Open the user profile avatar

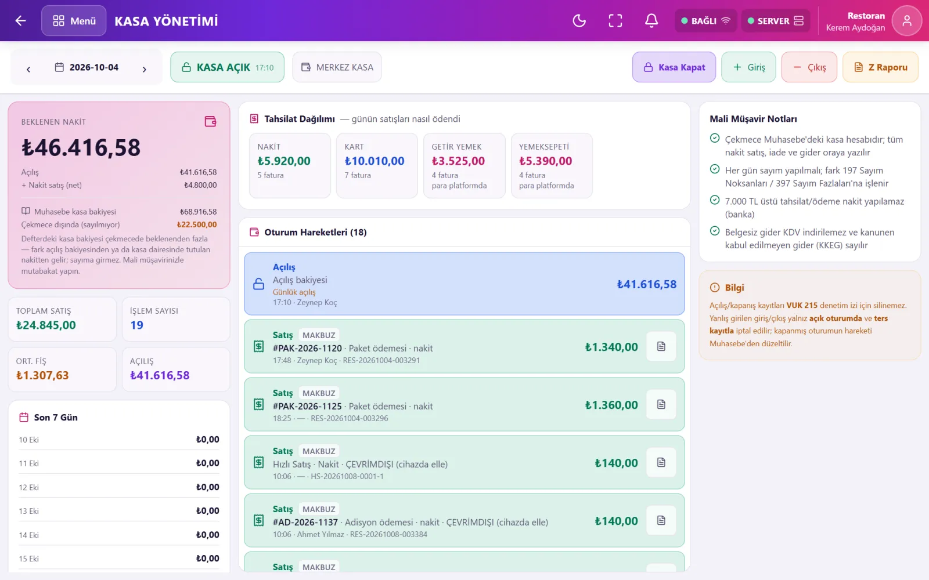tap(907, 21)
